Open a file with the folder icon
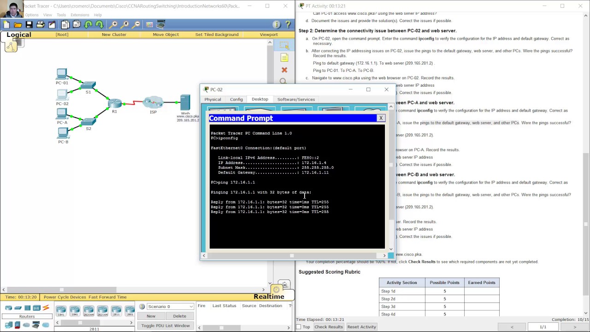590x332 pixels. pos(18,25)
